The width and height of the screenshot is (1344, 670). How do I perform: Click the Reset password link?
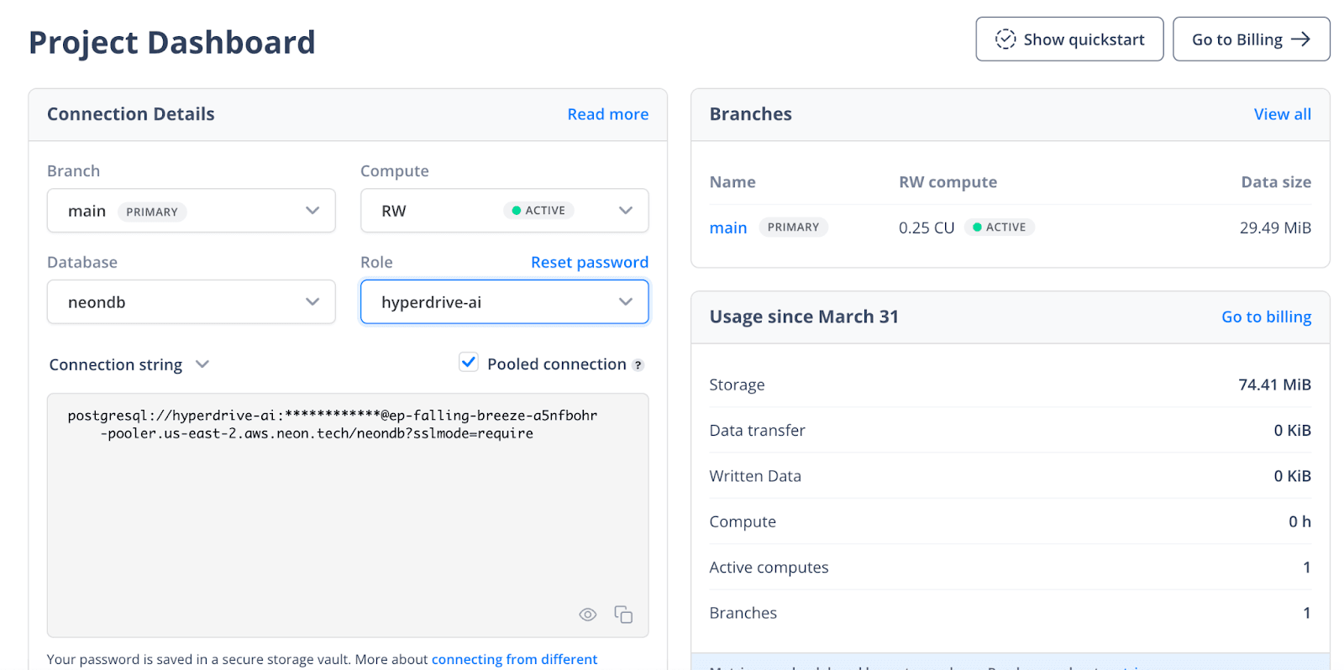[x=589, y=262]
